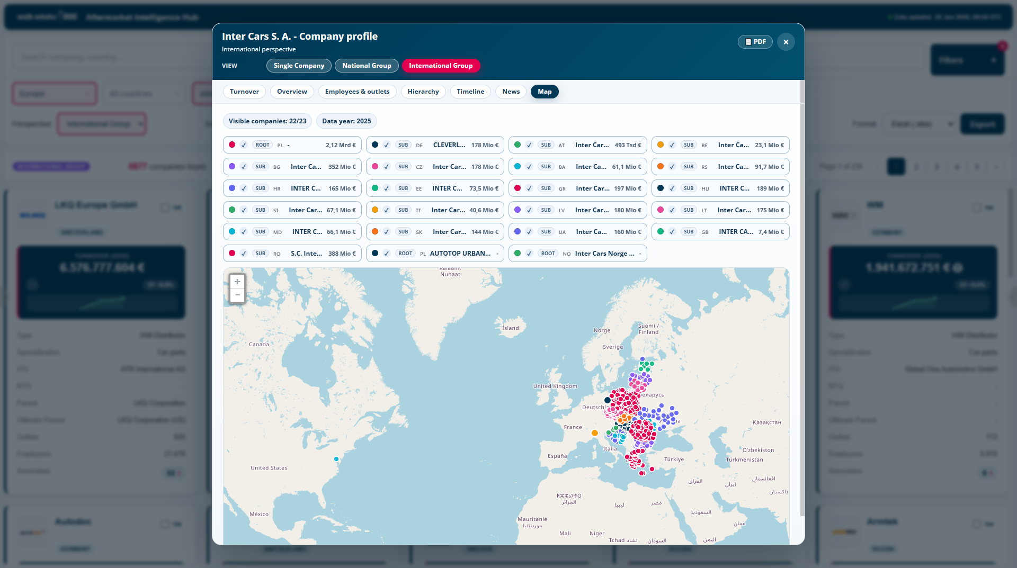Zoom out on the map
Image resolution: width=1017 pixels, height=568 pixels.
pyautogui.click(x=237, y=295)
